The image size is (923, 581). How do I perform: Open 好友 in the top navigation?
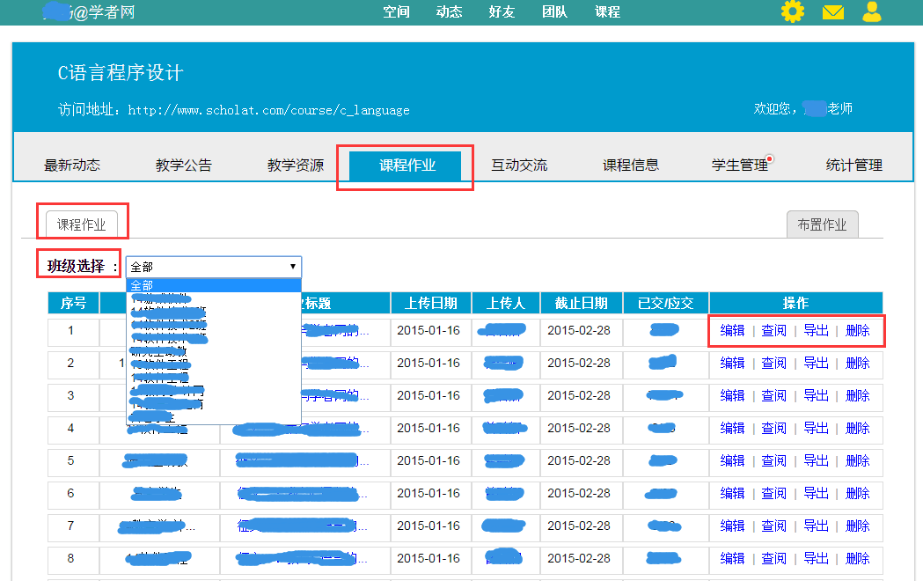pyautogui.click(x=502, y=11)
